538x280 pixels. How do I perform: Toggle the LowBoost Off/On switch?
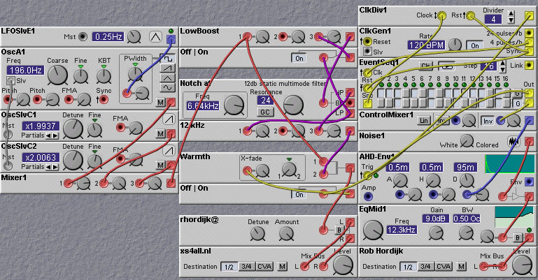click(x=300, y=58)
